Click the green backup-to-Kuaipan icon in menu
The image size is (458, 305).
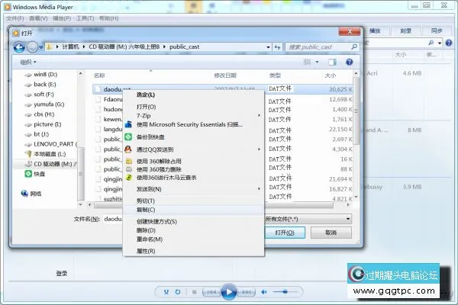pos(128,137)
